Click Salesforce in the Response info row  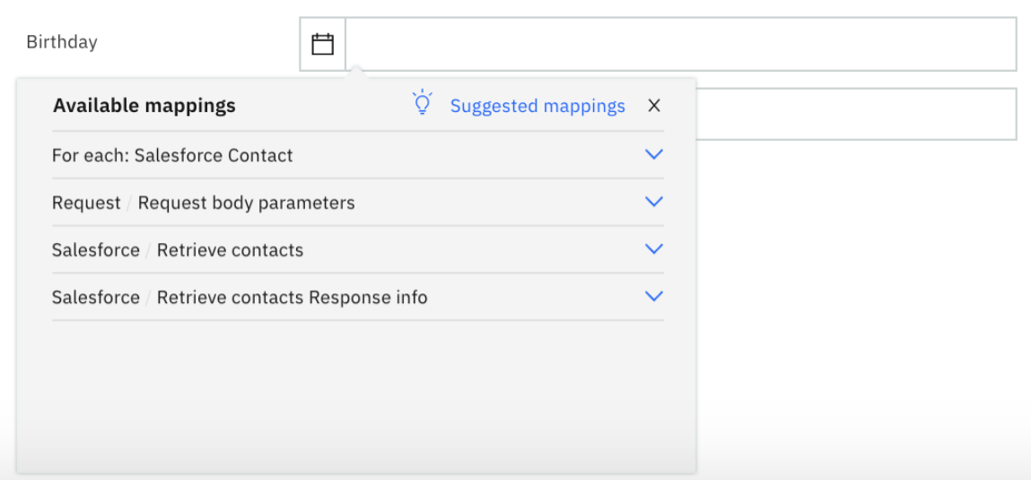click(x=96, y=297)
